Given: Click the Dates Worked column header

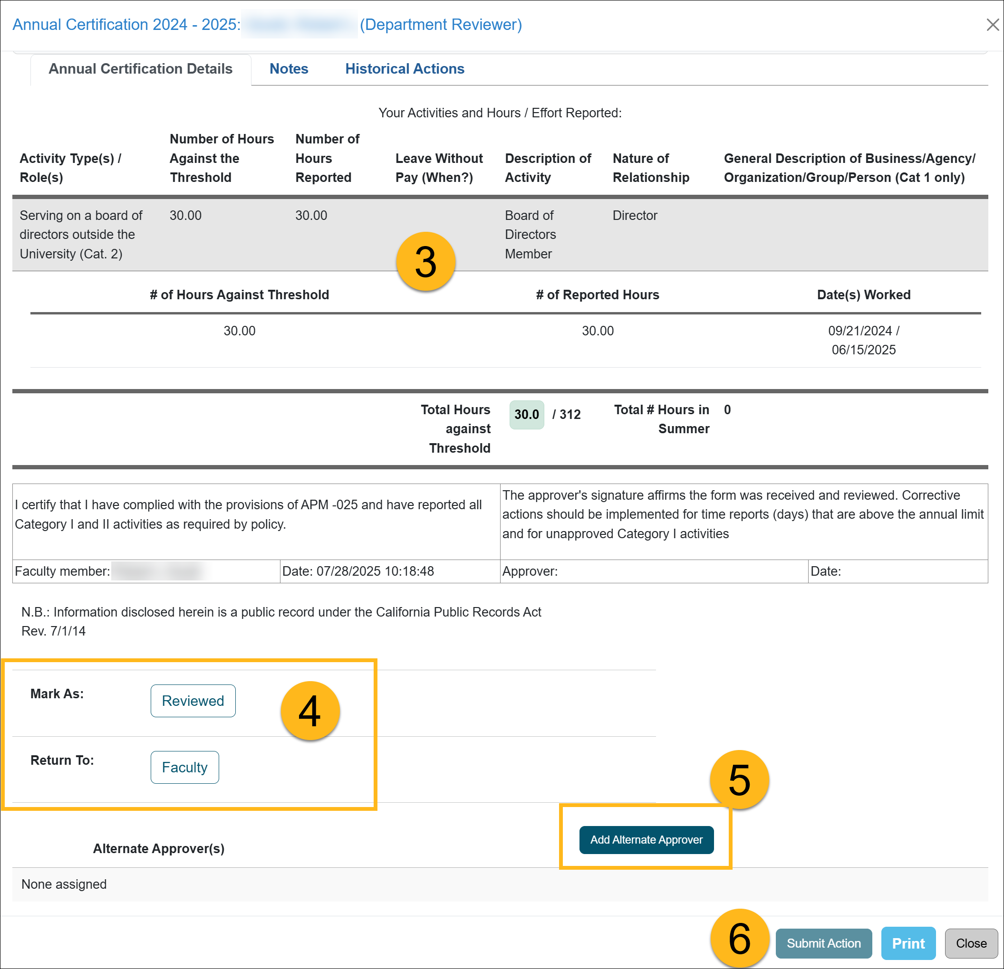Looking at the screenshot, I should click(x=863, y=295).
